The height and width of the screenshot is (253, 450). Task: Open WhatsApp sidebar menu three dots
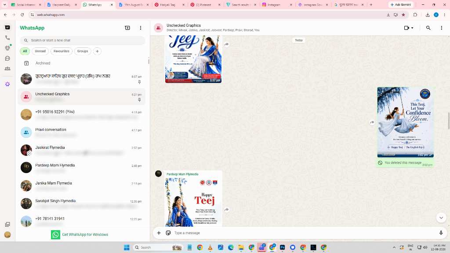(x=140, y=28)
